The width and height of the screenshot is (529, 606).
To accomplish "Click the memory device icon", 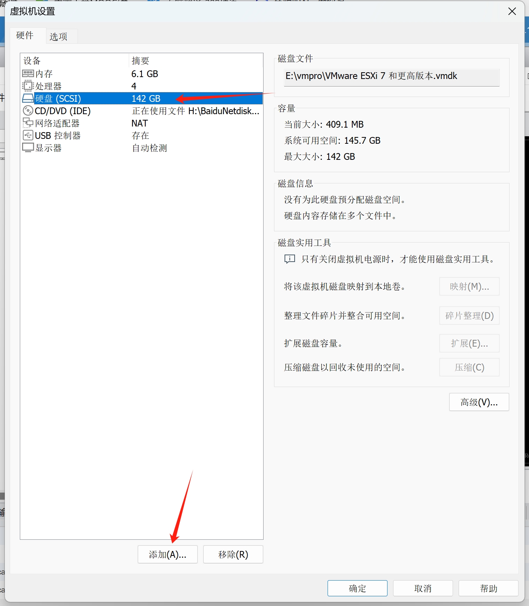I will [28, 74].
